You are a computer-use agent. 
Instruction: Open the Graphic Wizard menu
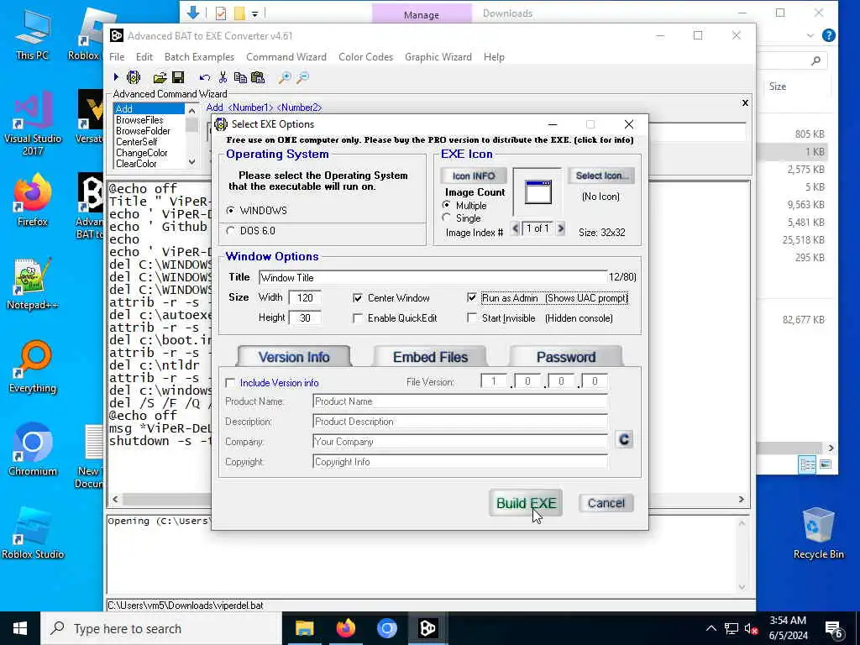pos(438,57)
